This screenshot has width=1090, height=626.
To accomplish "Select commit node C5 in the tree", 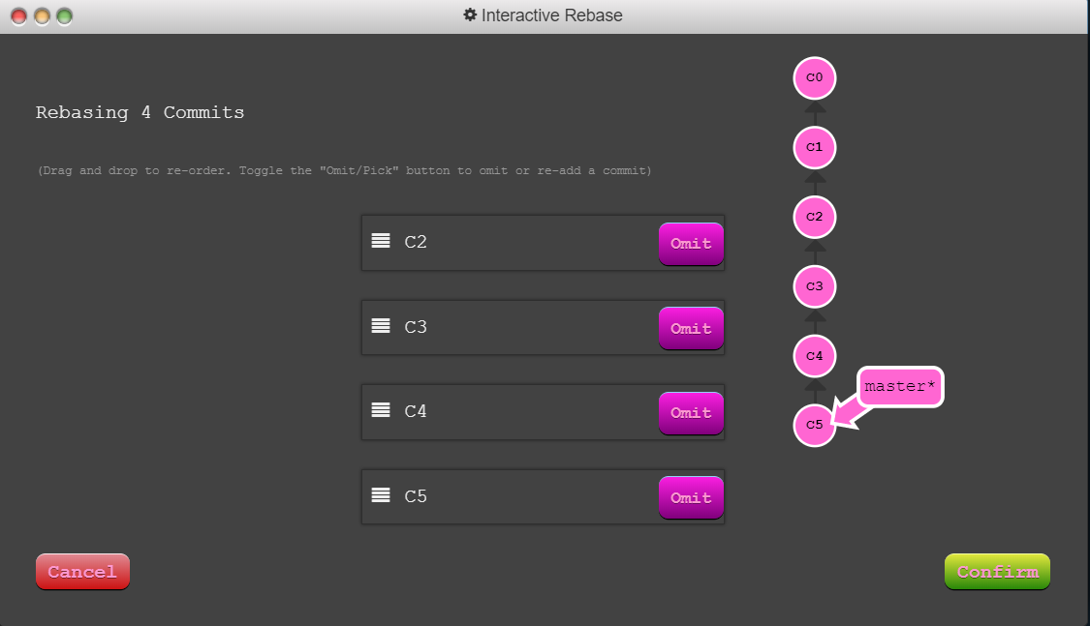I will (814, 426).
